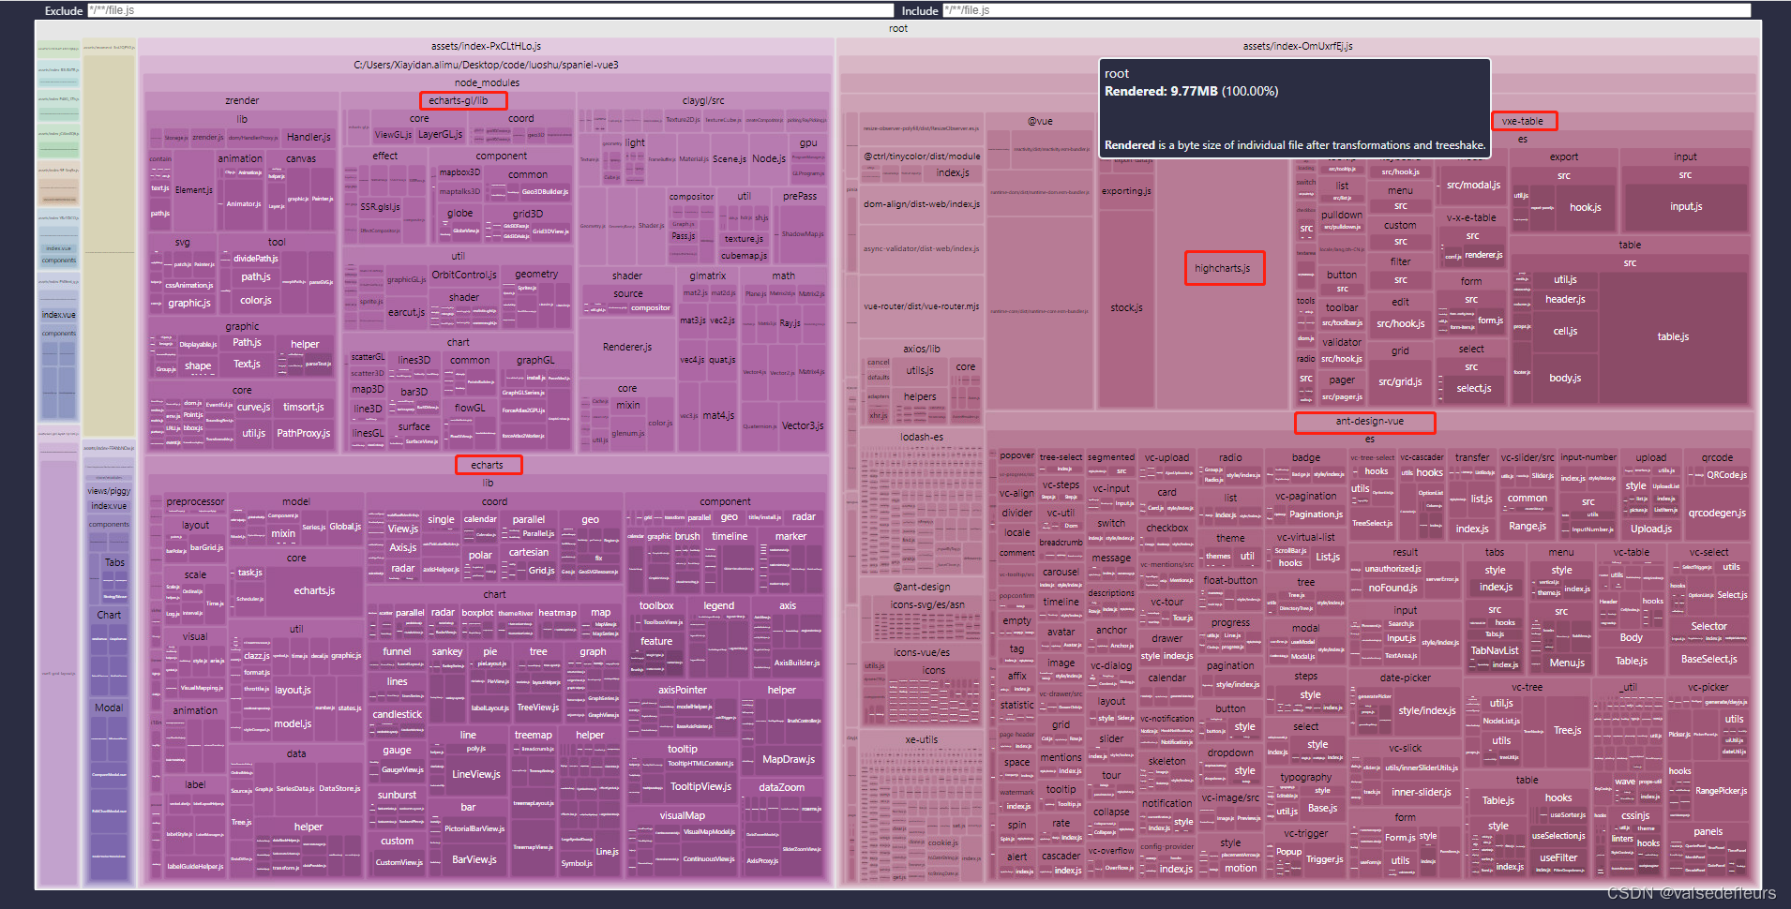Click the Global.js block

[344, 527]
